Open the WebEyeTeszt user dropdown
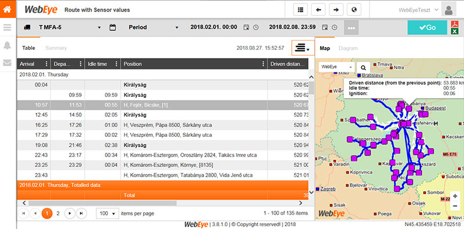The height and width of the screenshot is (229, 464). (418, 10)
